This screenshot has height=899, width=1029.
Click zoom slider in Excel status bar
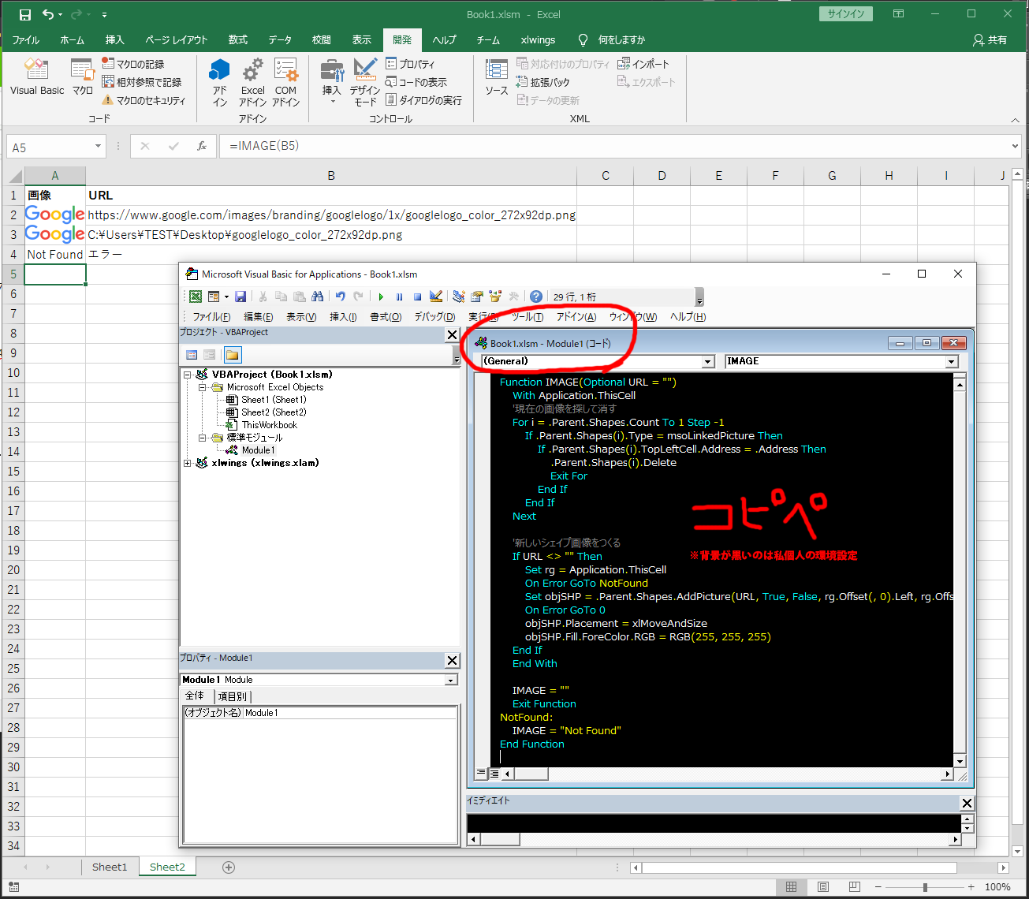[925, 887]
